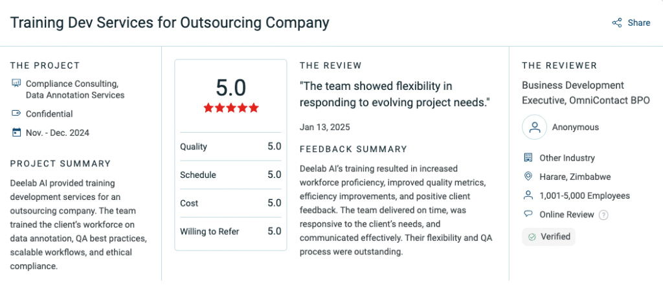
Task: Click the calendar icon beside Nov. - Dec. 2024
Action: coord(16,133)
